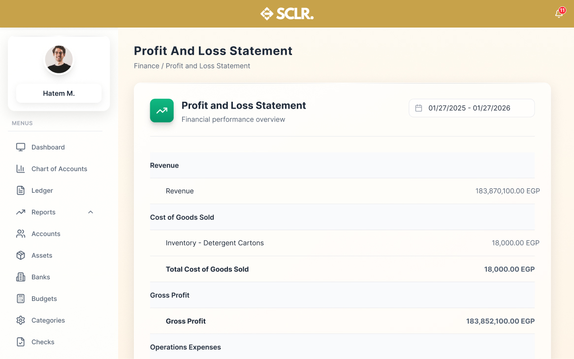The width and height of the screenshot is (574, 359).
Task: Click the Accounts people icon
Action: (21, 234)
